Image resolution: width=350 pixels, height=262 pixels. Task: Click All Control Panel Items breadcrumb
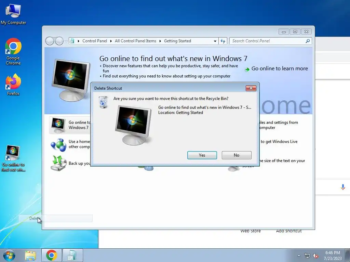[135, 41]
